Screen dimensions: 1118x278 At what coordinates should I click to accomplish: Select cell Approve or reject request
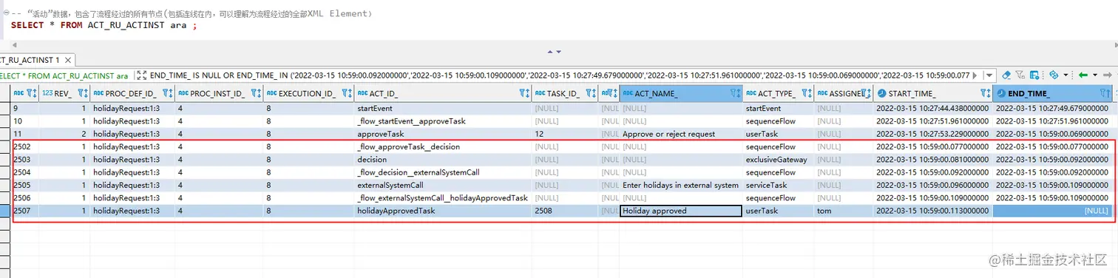pyautogui.click(x=681, y=134)
